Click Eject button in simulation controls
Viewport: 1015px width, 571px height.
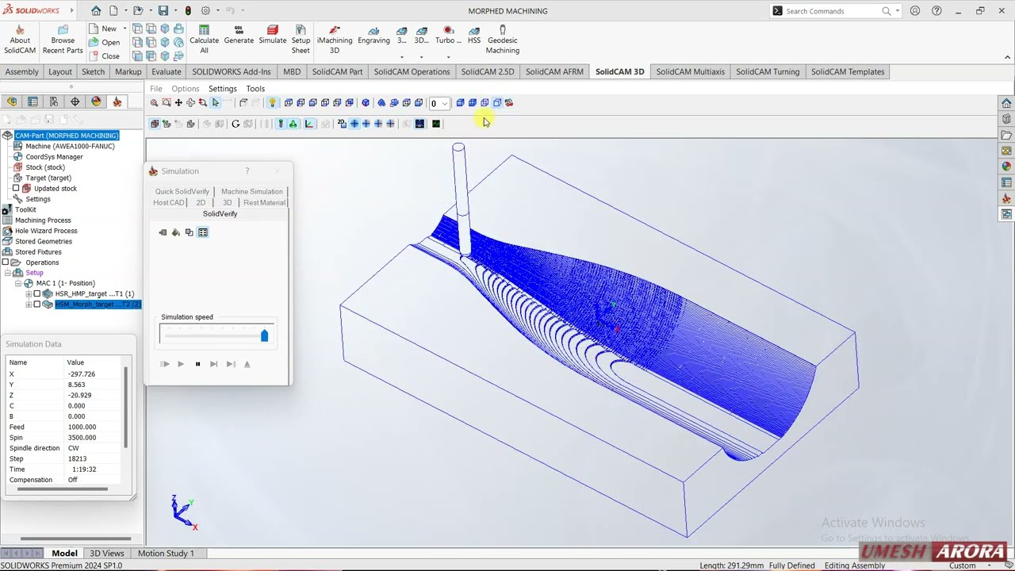(247, 364)
